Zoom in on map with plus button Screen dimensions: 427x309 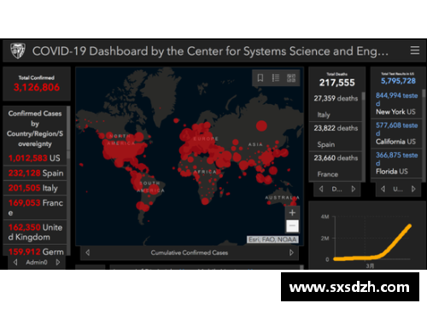click(x=292, y=213)
